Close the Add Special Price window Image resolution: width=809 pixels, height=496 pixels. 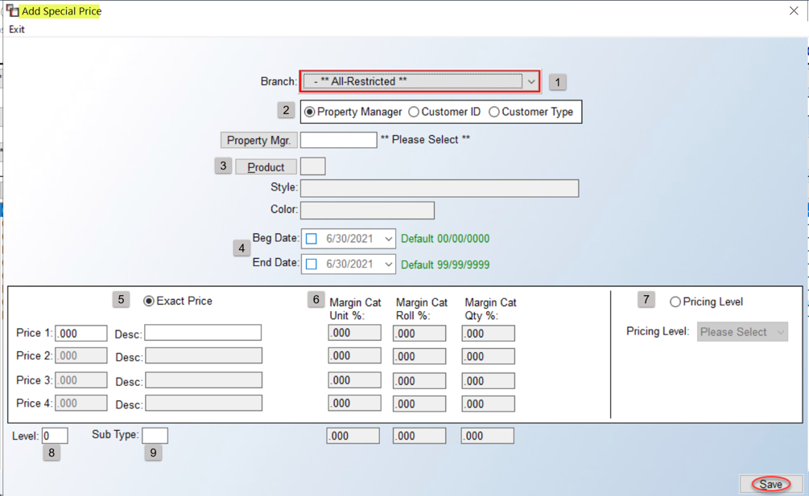[794, 10]
